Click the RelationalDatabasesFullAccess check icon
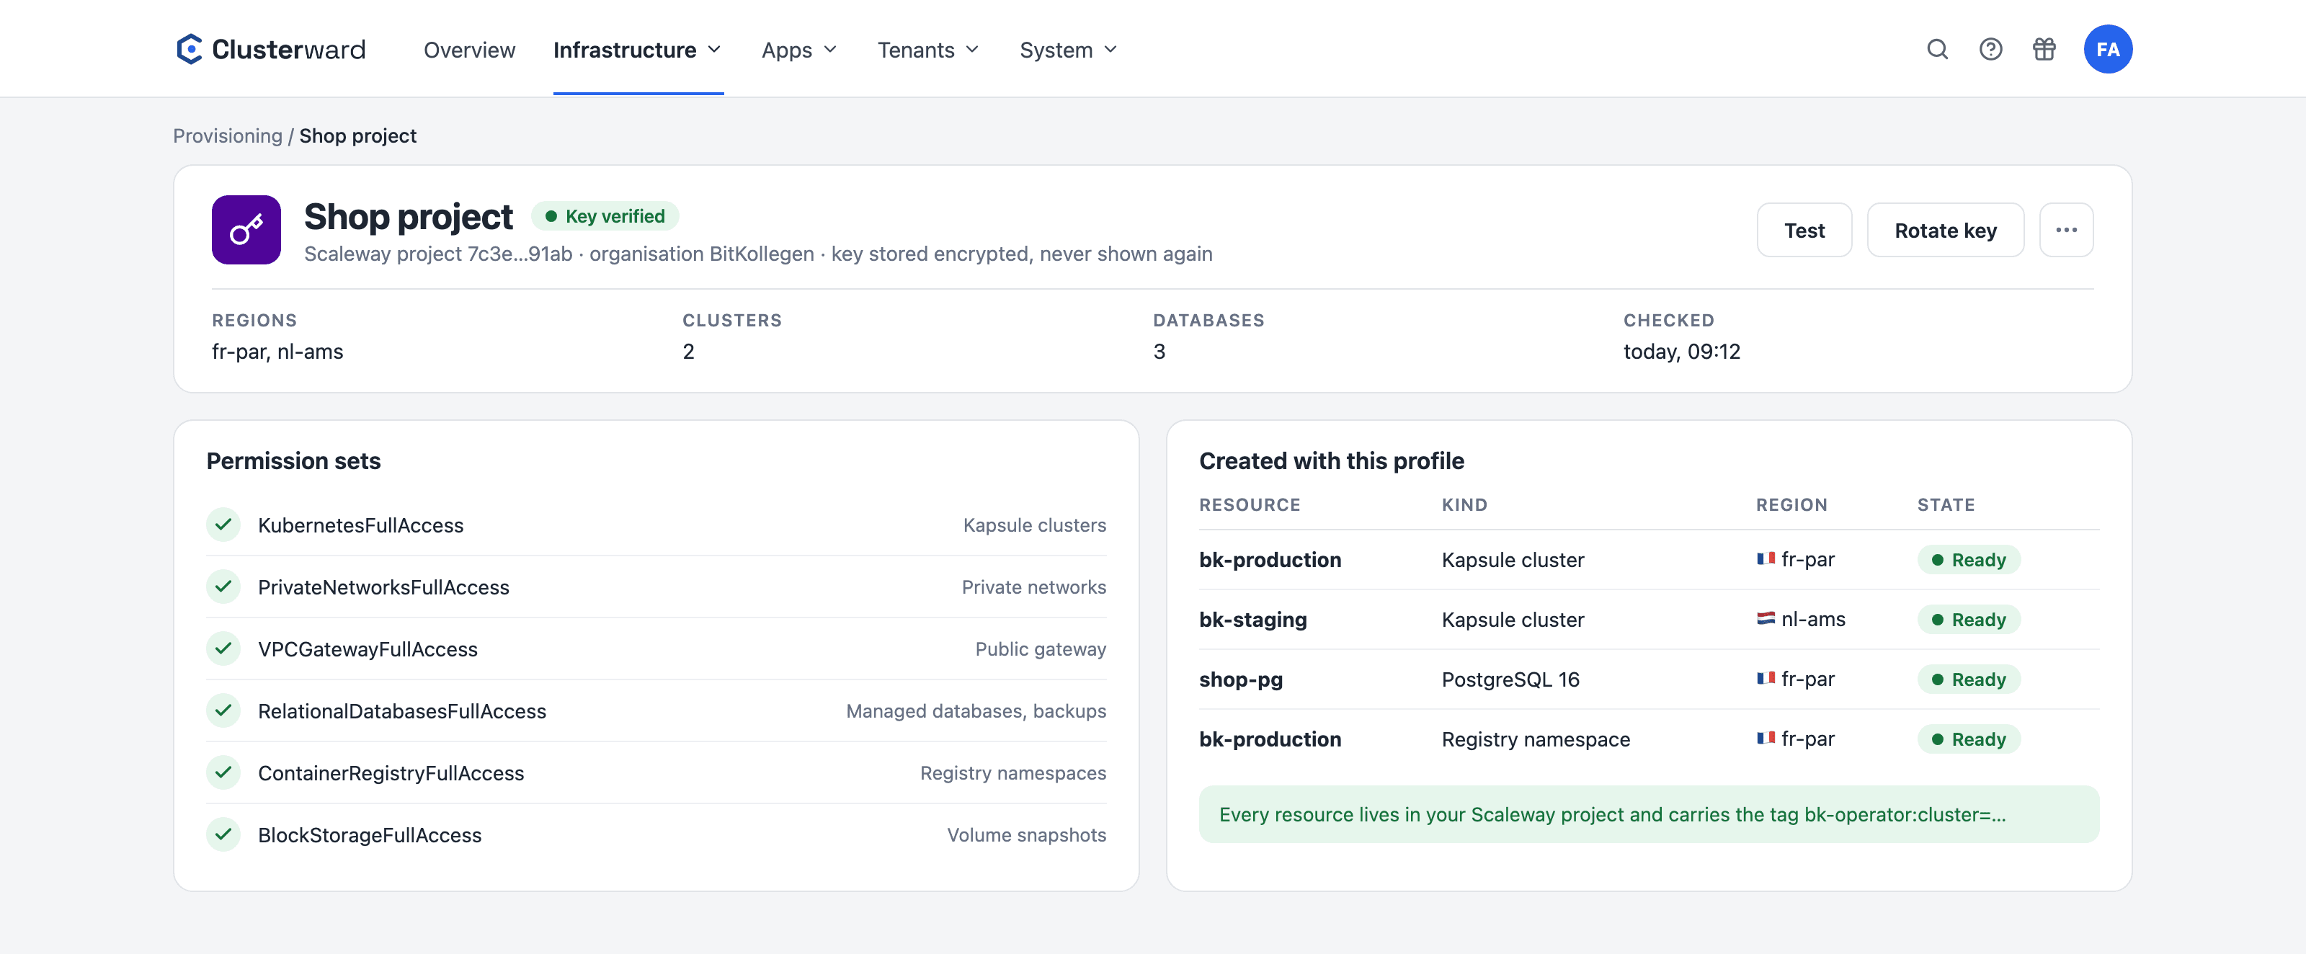This screenshot has height=954, width=2306. click(x=224, y=710)
